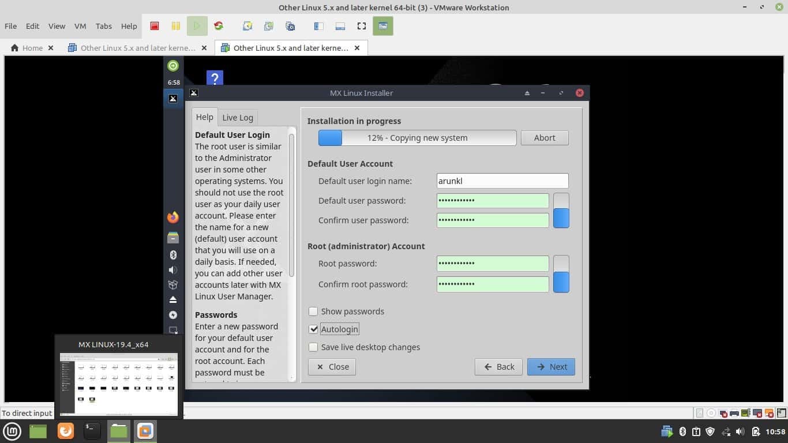Close the Home tab

point(51,48)
